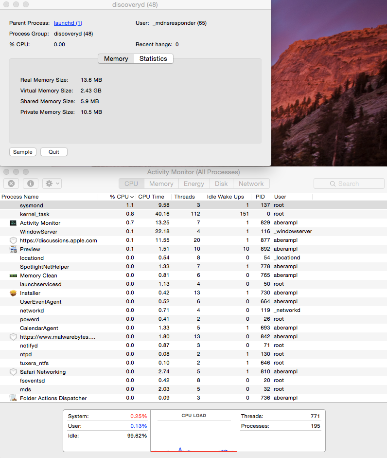Viewport: 387px width, 458px height.
Task: Select the WindowServer process row
Action: [193, 232]
